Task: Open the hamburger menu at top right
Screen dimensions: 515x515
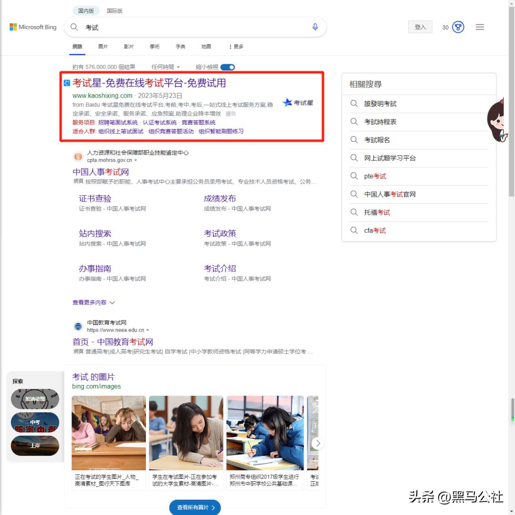Action: tap(480, 27)
